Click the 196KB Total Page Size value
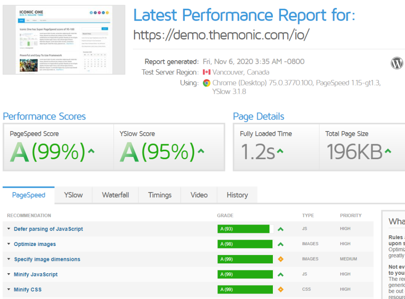Screen dimensions: 405x299 pyautogui.click(x=354, y=152)
